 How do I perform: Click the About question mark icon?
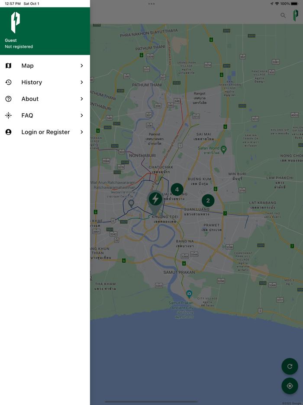8,99
